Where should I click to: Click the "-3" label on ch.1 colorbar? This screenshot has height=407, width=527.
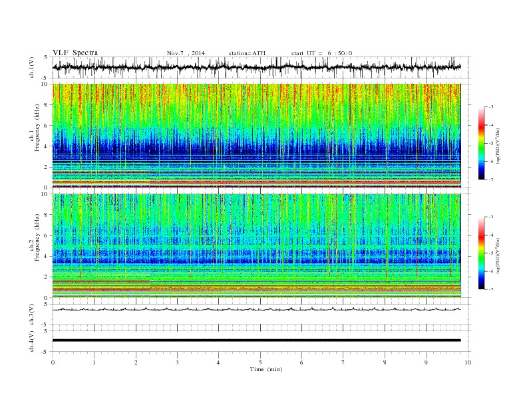click(491, 107)
